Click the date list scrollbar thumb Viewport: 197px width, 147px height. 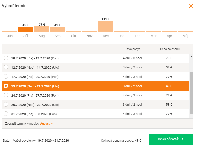pos(191,93)
